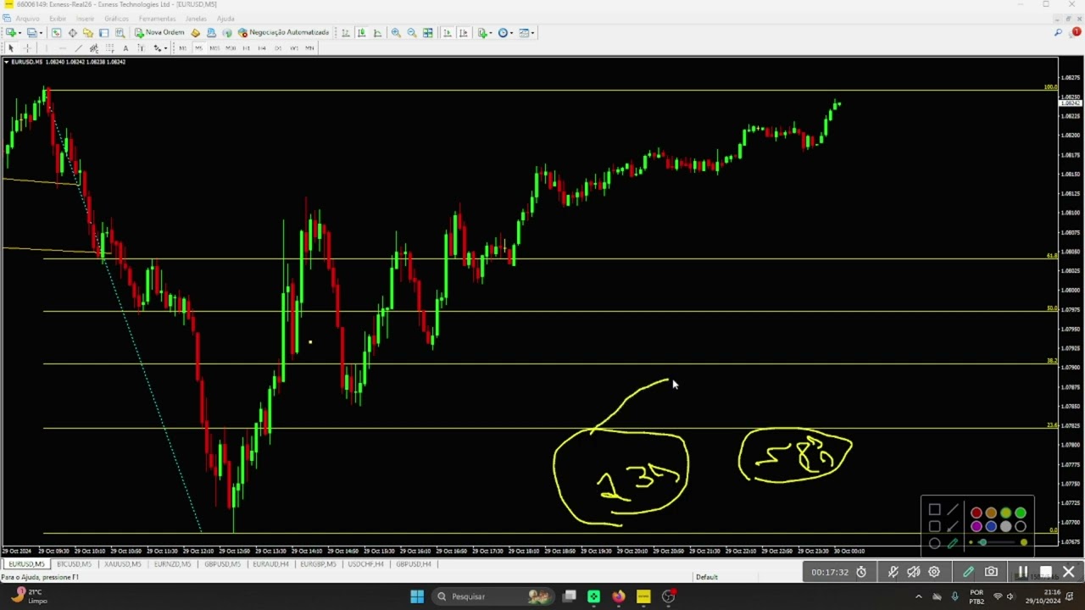The height and width of the screenshot is (610, 1085).
Task: Select the trendline drawing tool
Action: (78, 47)
